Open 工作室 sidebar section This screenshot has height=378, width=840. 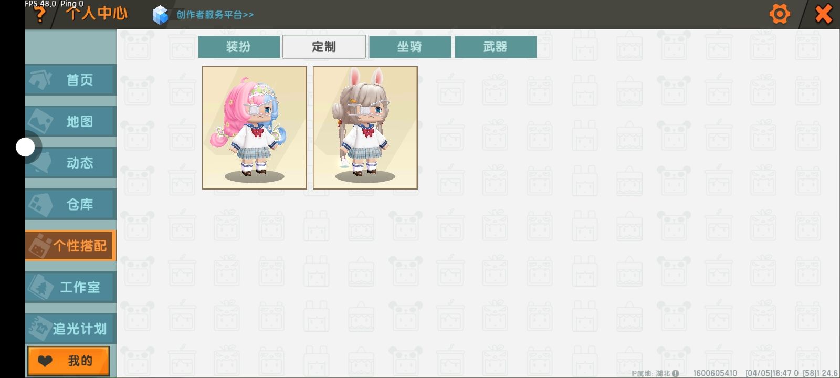[71, 287]
